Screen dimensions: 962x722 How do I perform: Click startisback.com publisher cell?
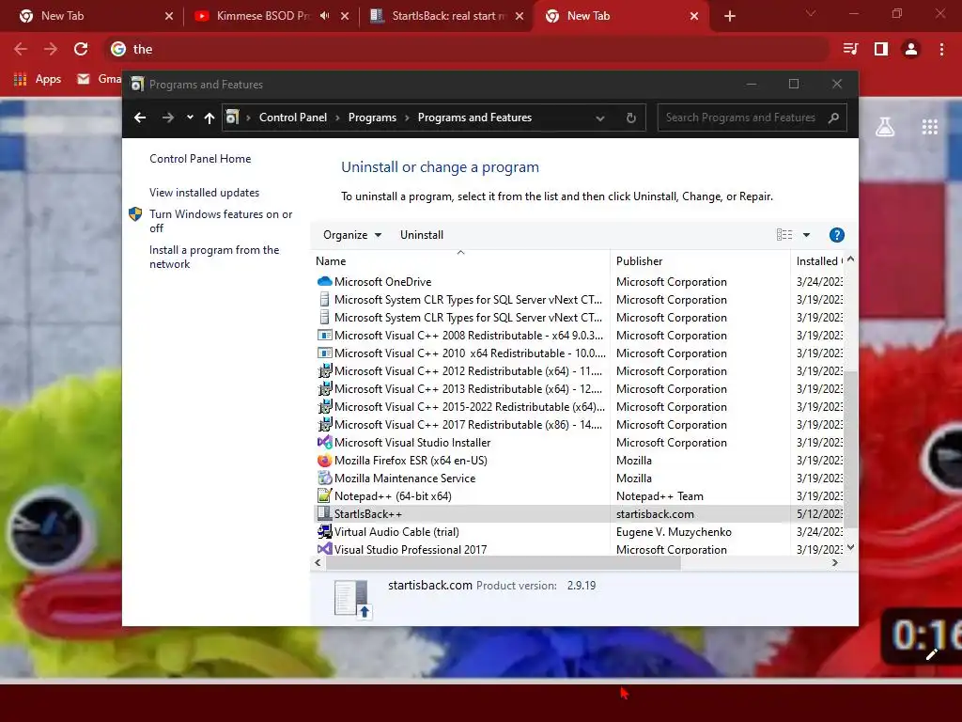tap(655, 514)
